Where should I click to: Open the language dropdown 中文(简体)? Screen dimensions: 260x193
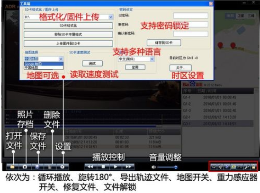(x=152, y=59)
